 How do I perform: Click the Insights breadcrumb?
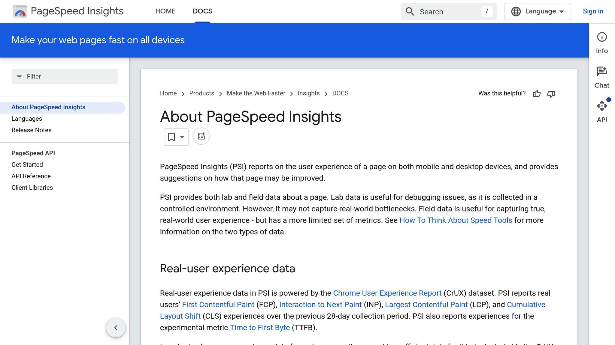(308, 93)
